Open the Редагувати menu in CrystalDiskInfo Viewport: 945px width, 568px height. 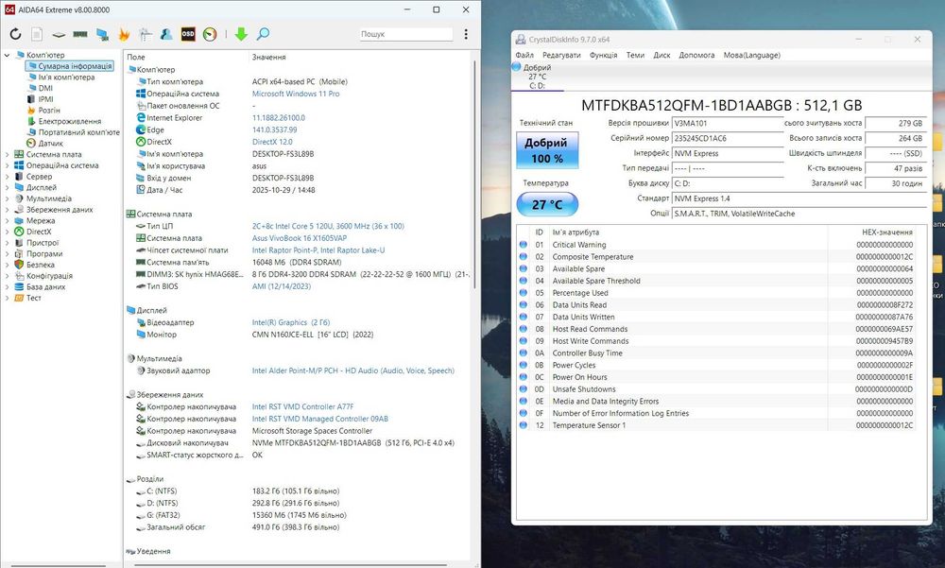click(561, 55)
